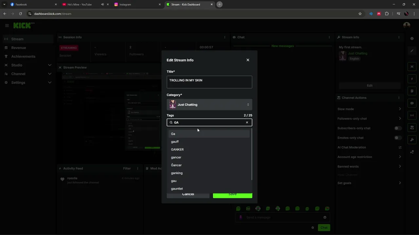Click the browser address bar URL
The width and height of the screenshot is (419, 235).
click(53, 14)
